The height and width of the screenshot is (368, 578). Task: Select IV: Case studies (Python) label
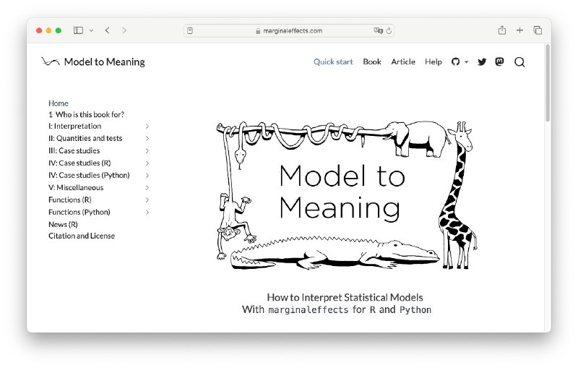click(x=89, y=175)
